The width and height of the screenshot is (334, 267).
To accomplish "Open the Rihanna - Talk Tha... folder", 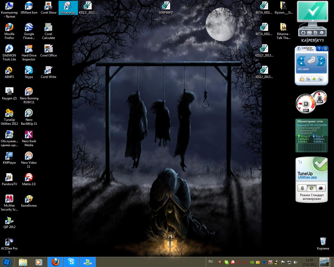I will pos(284,31).
